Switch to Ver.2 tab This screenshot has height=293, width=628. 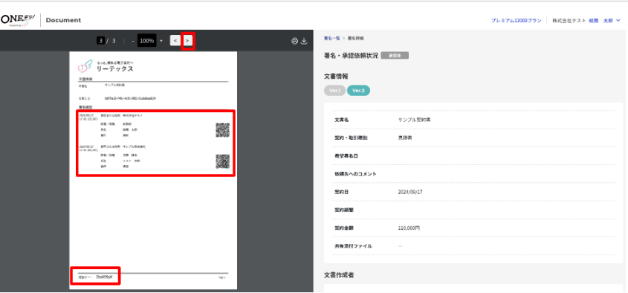coord(358,91)
